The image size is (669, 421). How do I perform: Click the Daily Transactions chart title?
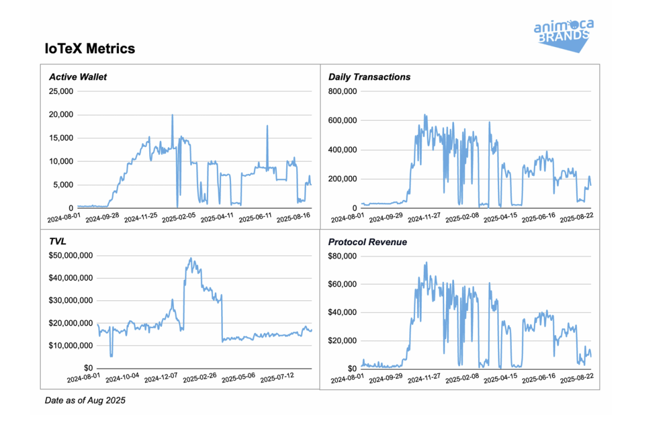(x=369, y=77)
